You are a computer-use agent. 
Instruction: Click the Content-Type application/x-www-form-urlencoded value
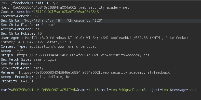tap(63, 47)
